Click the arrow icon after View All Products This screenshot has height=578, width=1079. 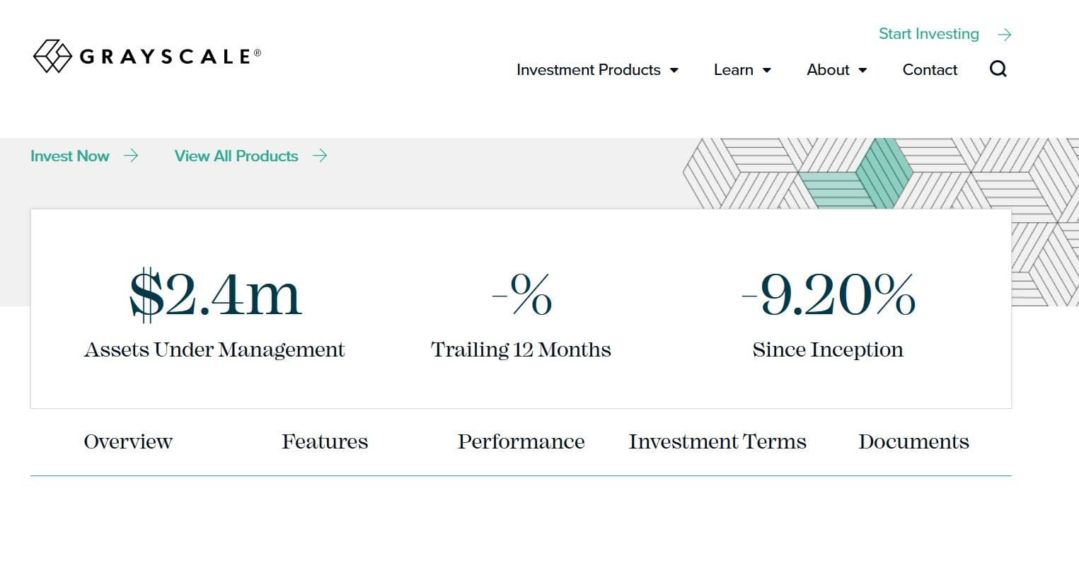click(x=320, y=156)
